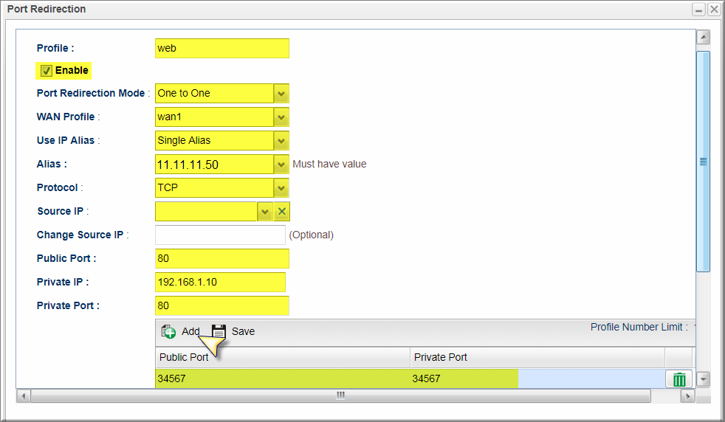
Task: Click the Add port entry icon
Action: pyautogui.click(x=168, y=332)
